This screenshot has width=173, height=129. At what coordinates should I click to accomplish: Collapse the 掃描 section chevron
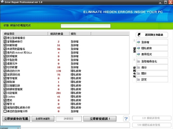[134, 40]
